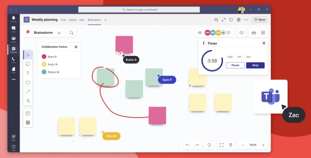The image size is (311, 158).
Task: Open more tab options ellipsis
Action: (x=246, y=20)
